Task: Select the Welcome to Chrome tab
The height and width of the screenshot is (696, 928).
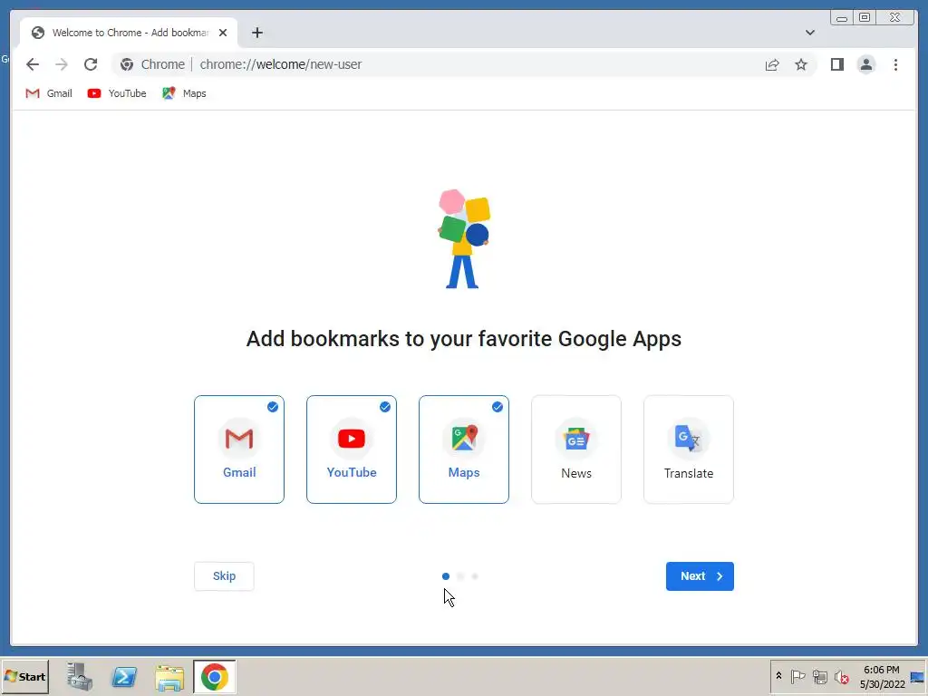Action: pyautogui.click(x=129, y=33)
